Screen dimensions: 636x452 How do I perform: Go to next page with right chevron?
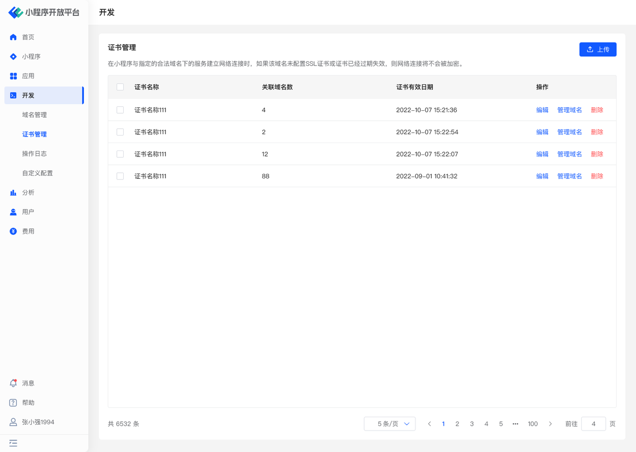pyautogui.click(x=550, y=424)
